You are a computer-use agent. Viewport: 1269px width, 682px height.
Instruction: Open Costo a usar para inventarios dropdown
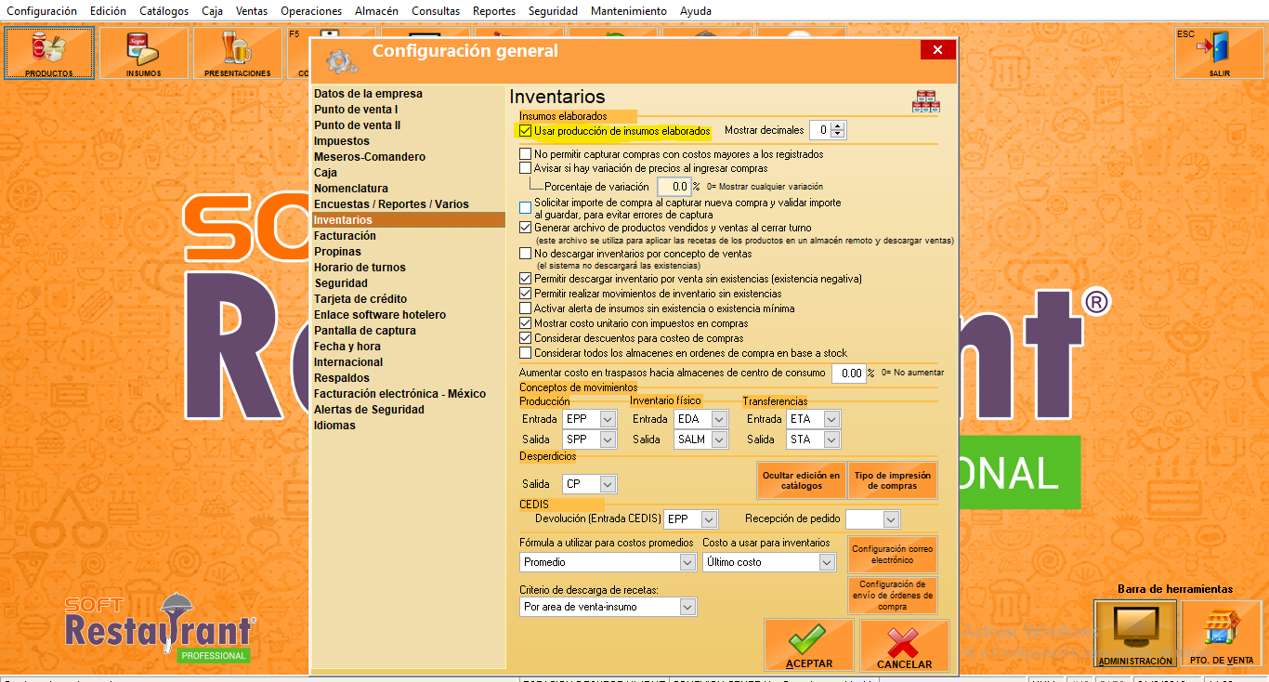tap(827, 562)
